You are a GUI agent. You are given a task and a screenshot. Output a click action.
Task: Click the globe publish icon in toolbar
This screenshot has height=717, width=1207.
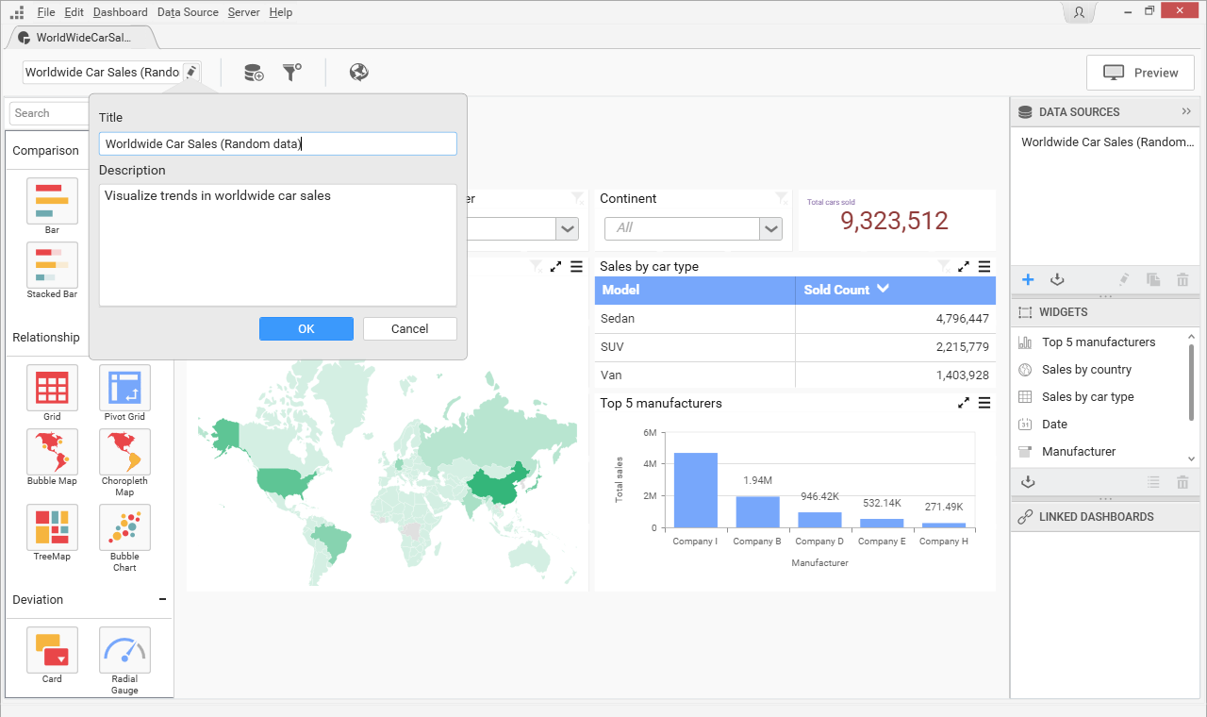(358, 72)
